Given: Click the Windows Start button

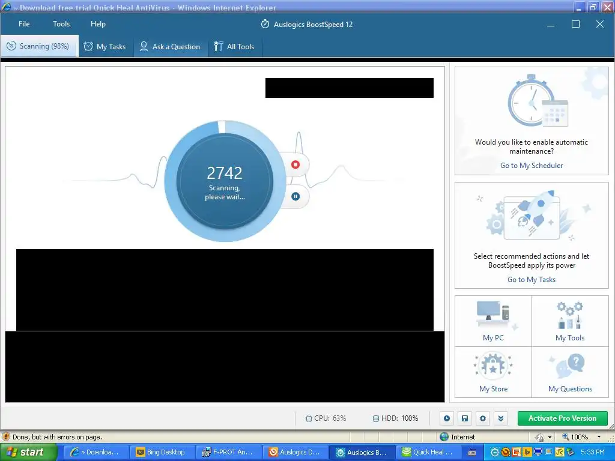Looking at the screenshot, I should [x=29, y=452].
